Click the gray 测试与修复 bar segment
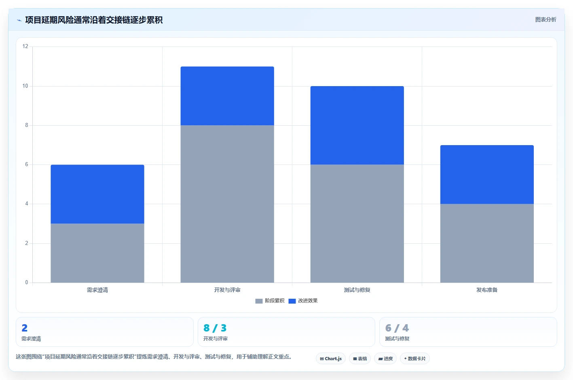573x380 pixels. tap(357, 224)
